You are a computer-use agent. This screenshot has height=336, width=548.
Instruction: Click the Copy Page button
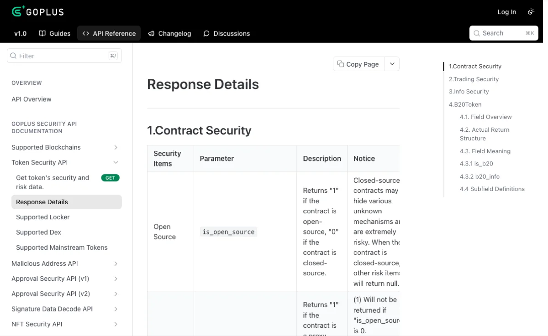click(359, 64)
